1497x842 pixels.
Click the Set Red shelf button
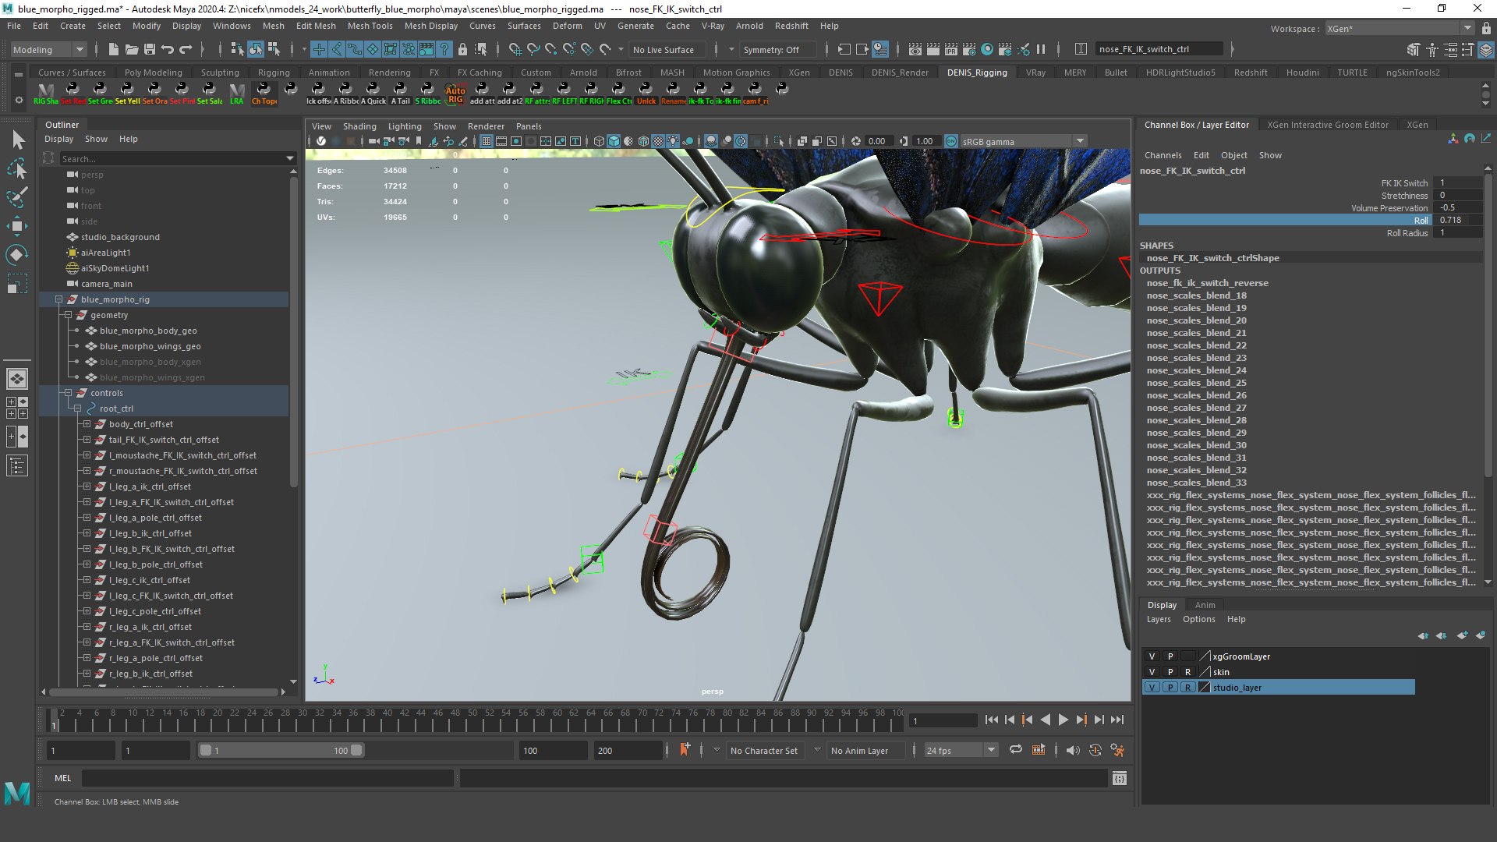tap(73, 94)
